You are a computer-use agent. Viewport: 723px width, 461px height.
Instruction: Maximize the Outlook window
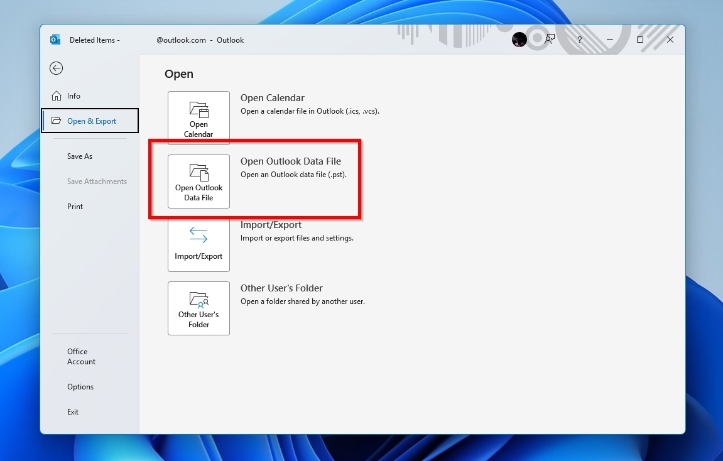pyautogui.click(x=640, y=40)
